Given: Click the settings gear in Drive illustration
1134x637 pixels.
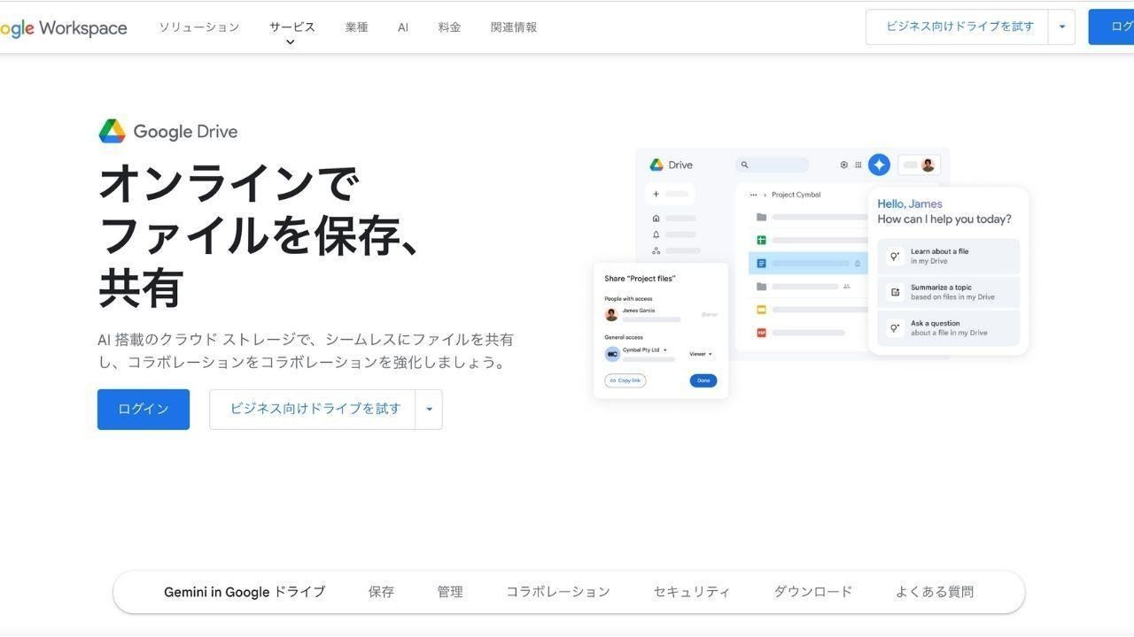Looking at the screenshot, I should pyautogui.click(x=843, y=165).
